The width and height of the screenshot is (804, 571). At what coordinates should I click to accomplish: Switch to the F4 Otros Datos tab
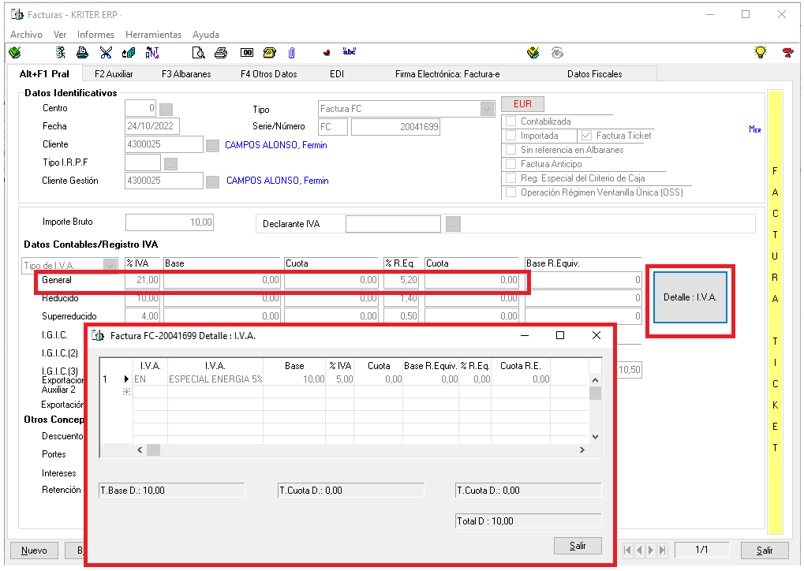[269, 74]
